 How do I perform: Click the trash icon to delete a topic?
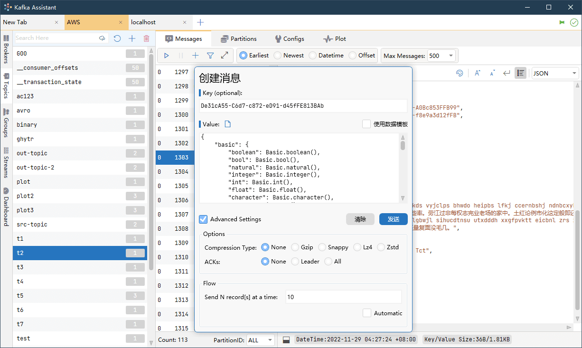tap(146, 38)
